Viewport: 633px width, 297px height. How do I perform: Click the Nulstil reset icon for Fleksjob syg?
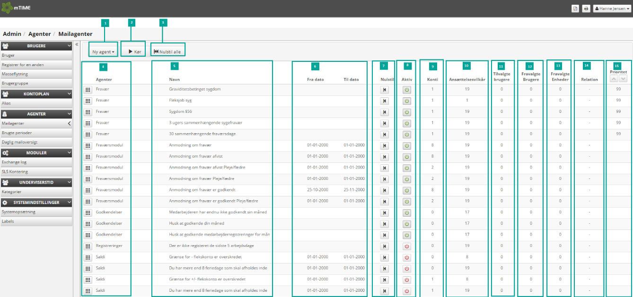point(385,101)
